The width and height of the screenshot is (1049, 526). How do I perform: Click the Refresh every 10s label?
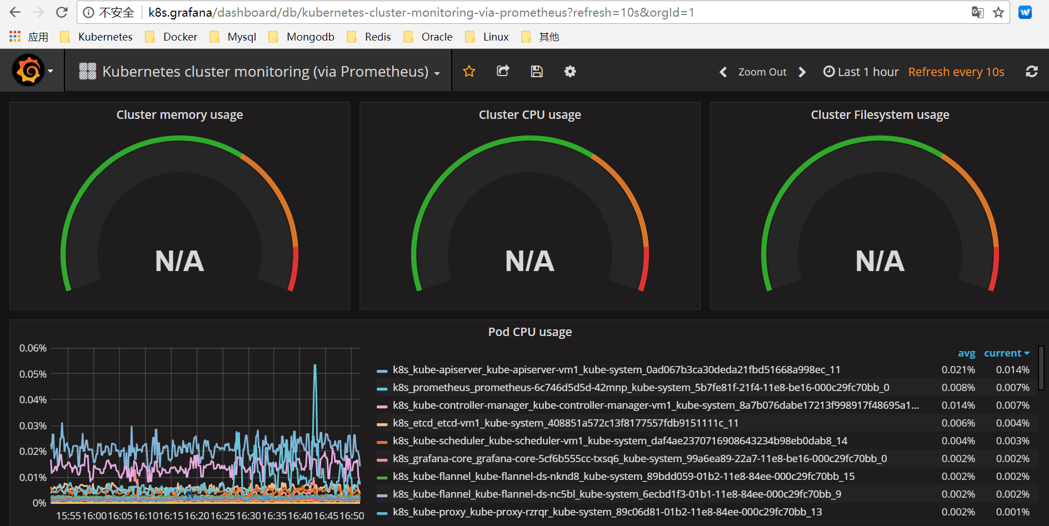956,72
